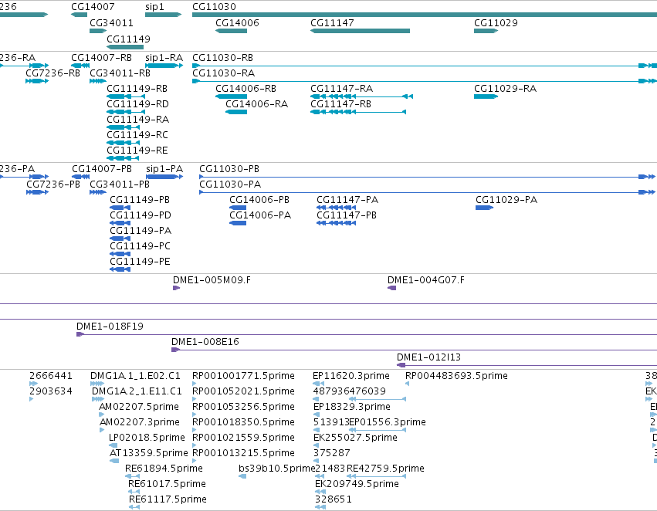Screen dimensions: 657x511
Task: Select protein CG14007-PB
Action: 102,169
